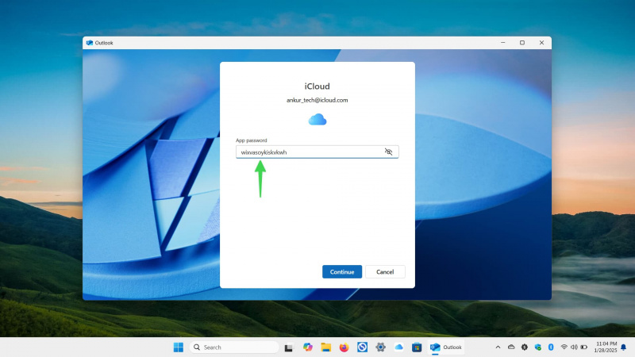
Task: Open Microsoft Store from the taskbar
Action: tap(417, 347)
